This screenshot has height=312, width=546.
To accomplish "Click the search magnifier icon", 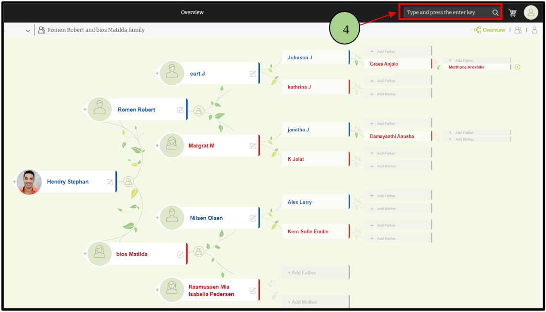I will tap(495, 13).
